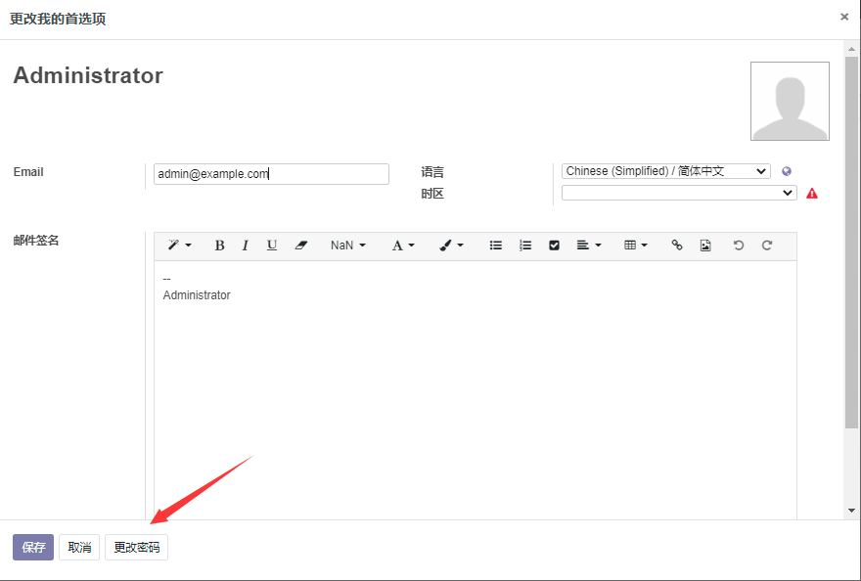
Task: Click the Email input field
Action: click(x=271, y=174)
